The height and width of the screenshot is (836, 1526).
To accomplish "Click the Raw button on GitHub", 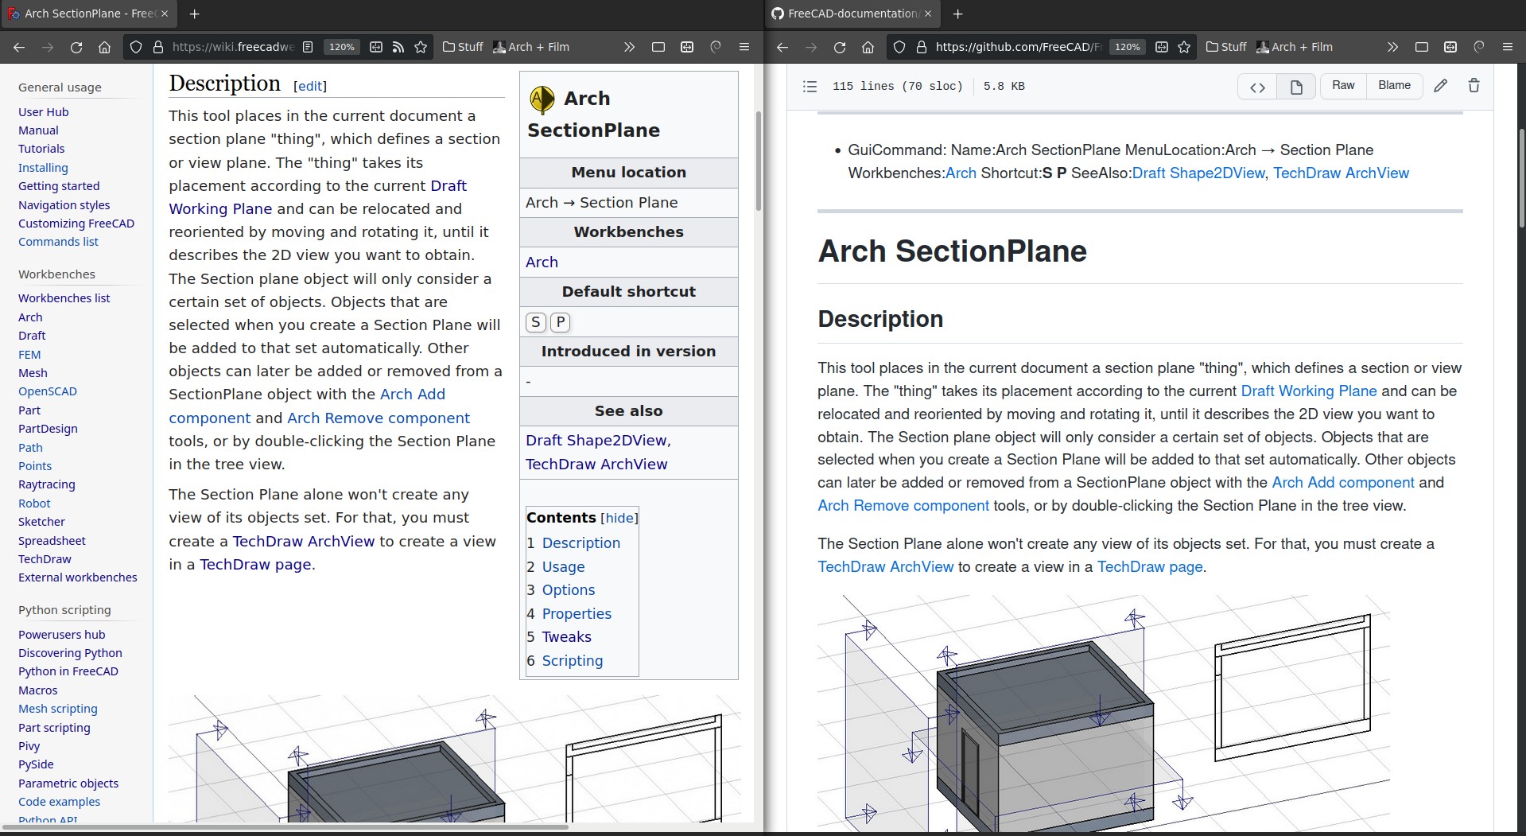I will coord(1343,86).
